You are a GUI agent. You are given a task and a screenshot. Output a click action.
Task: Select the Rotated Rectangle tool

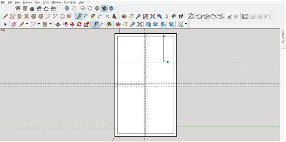[26, 16]
